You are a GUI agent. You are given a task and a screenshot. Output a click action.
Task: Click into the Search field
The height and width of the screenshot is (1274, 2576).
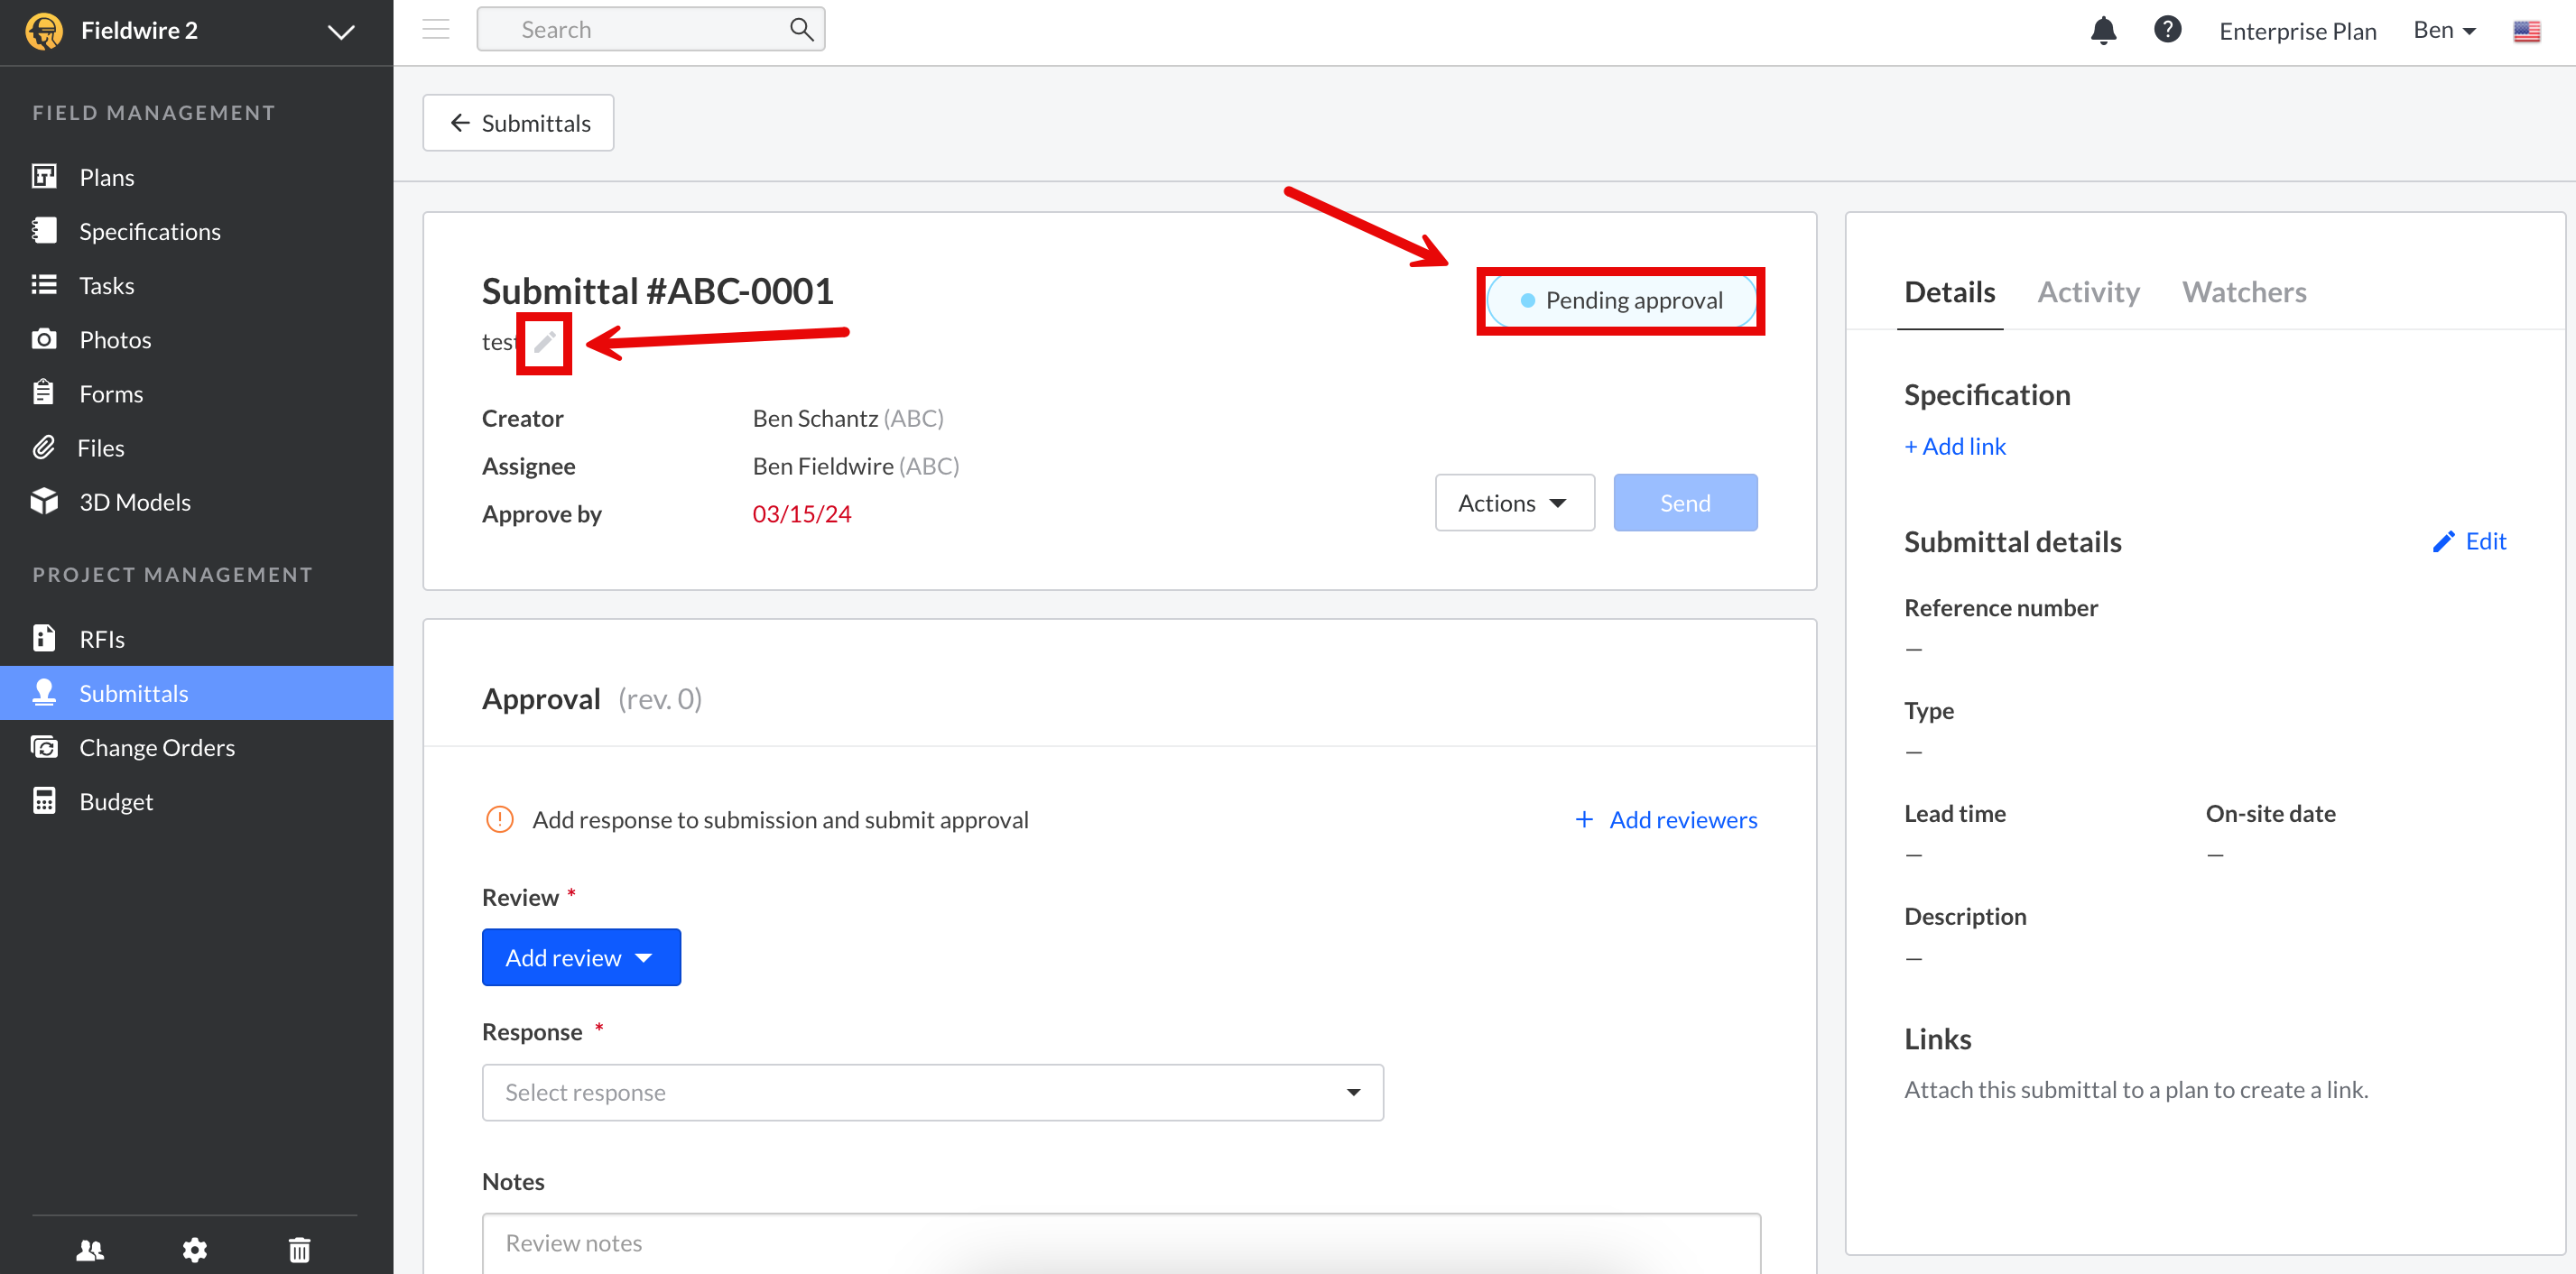[x=650, y=29]
